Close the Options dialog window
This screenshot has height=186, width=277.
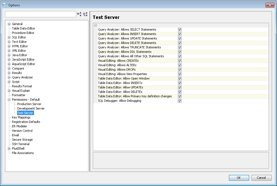pos(270,5)
